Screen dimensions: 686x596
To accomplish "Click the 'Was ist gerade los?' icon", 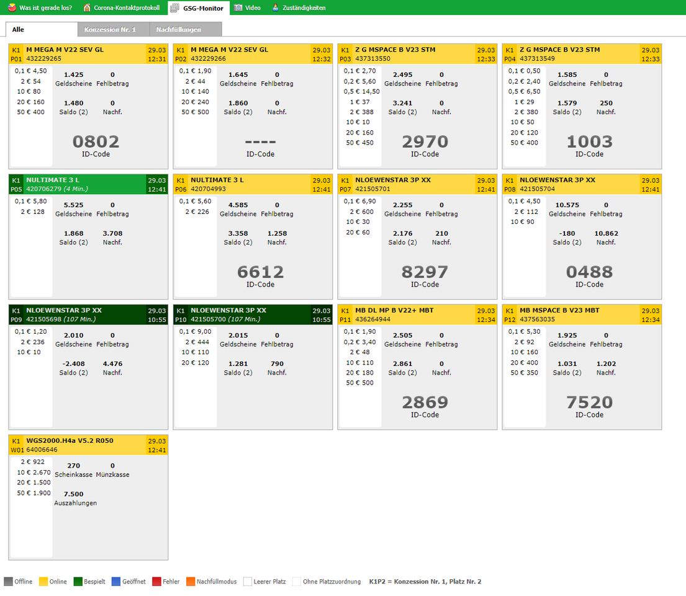I will coord(12,7).
